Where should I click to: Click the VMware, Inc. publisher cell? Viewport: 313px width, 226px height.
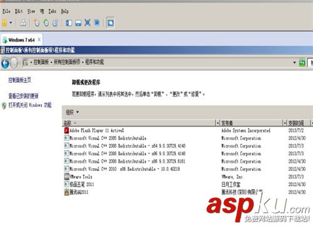point(232,177)
